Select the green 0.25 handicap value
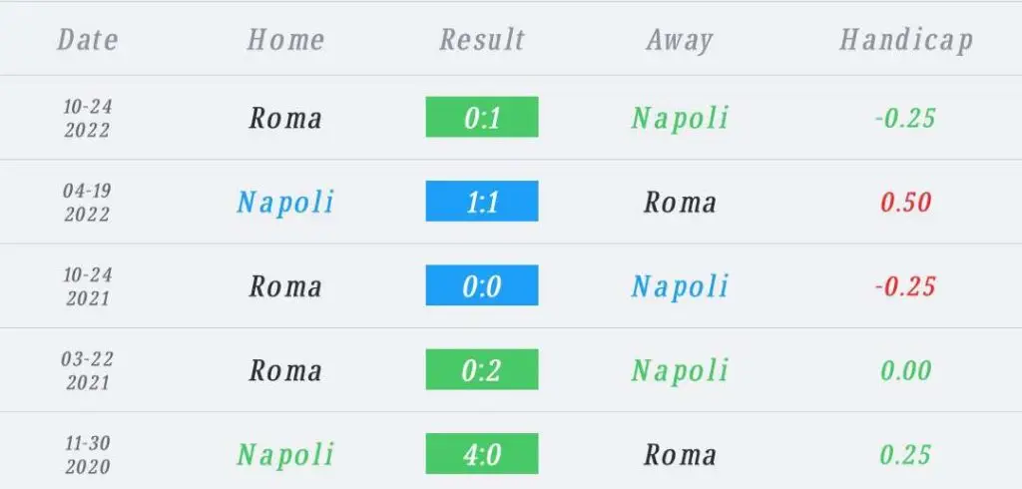 906,454
